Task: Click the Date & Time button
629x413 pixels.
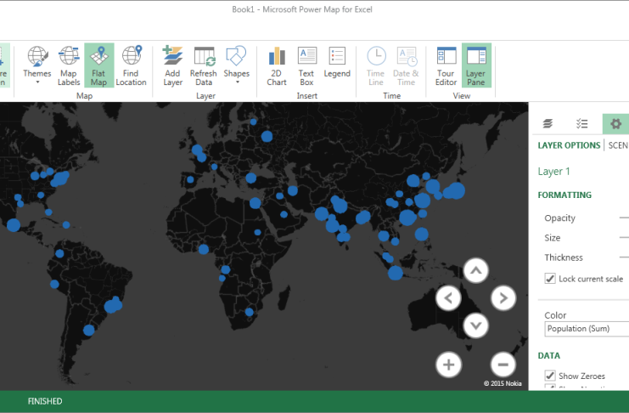Action: click(406, 65)
